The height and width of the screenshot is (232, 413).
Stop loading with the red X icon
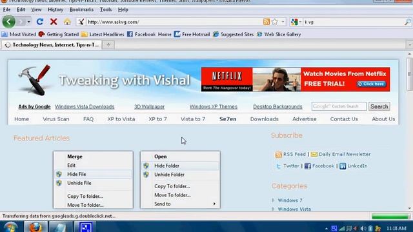click(54, 22)
